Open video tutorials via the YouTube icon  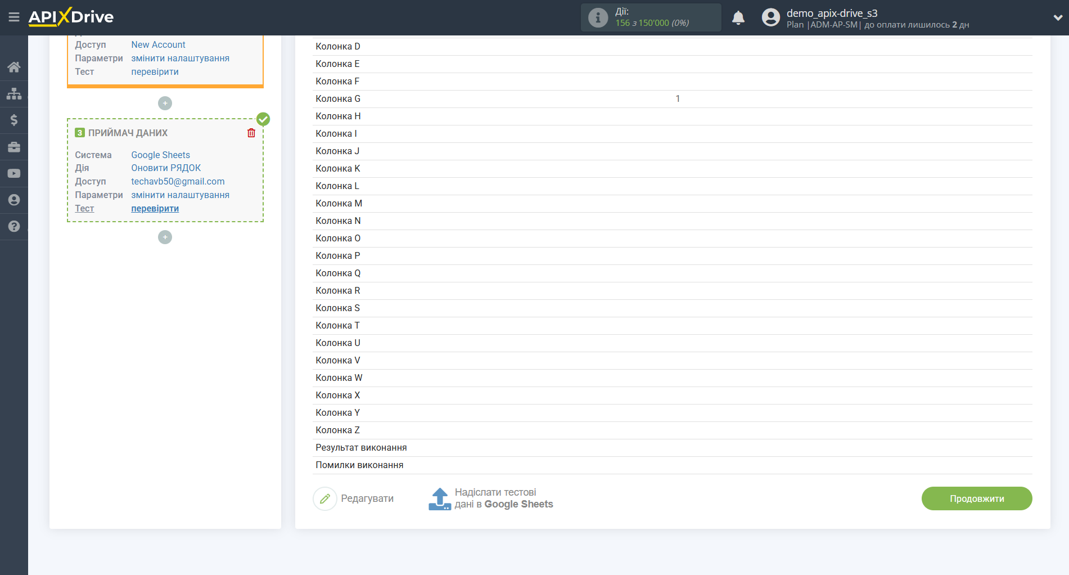pyautogui.click(x=14, y=173)
